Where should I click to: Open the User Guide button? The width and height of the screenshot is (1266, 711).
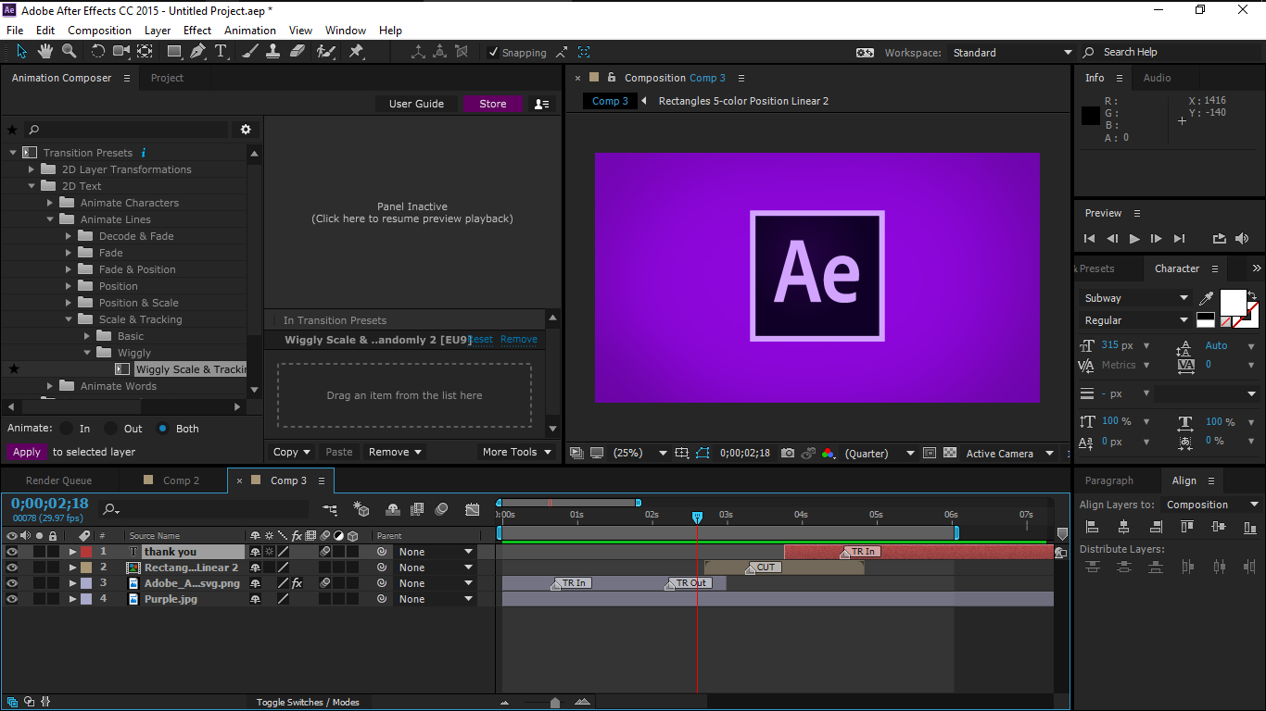[x=416, y=104]
